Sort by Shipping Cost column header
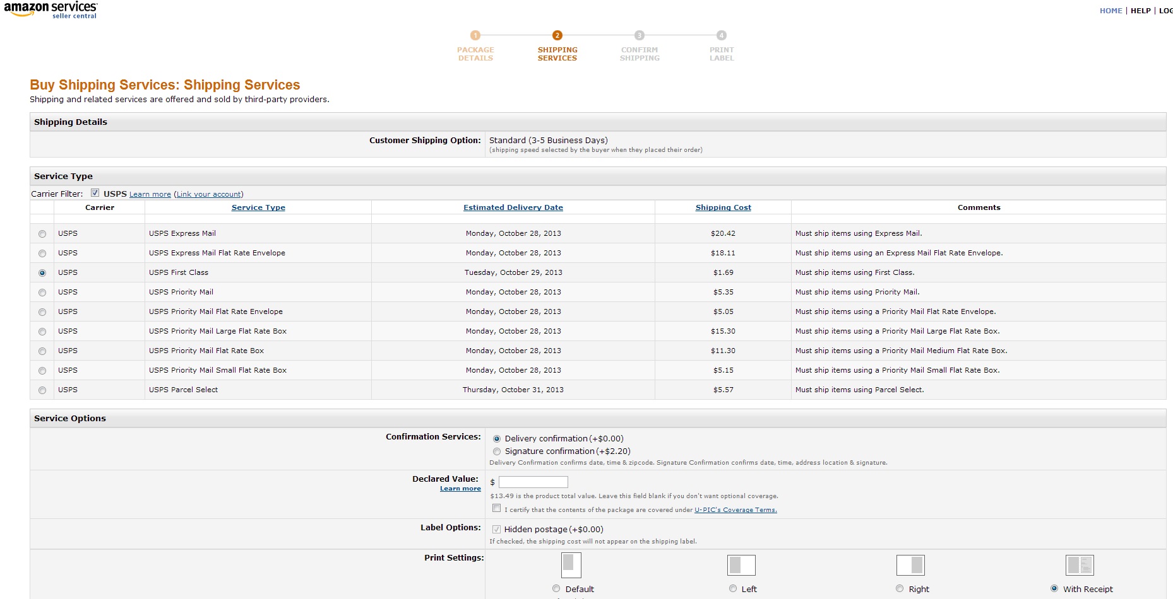Image resolution: width=1173 pixels, height=599 pixels. [723, 207]
